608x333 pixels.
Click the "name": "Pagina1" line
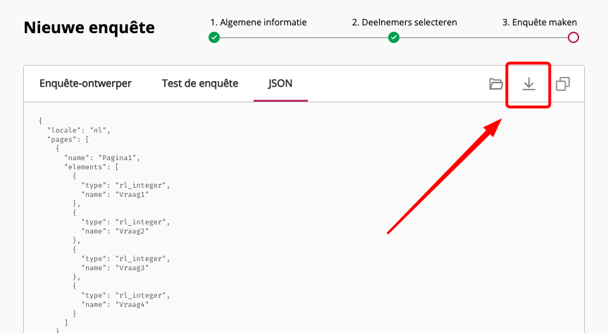102,157
